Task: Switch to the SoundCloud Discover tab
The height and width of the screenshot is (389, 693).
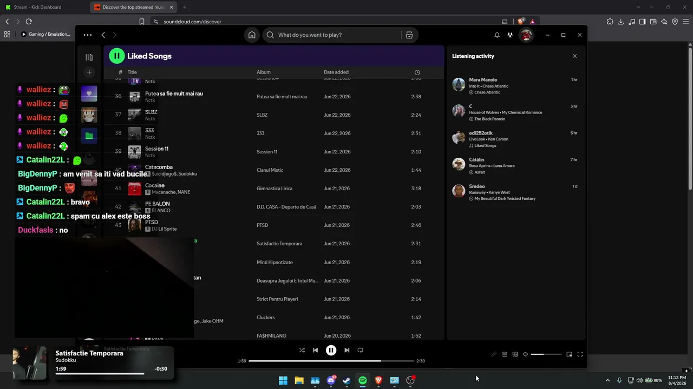Action: point(134,7)
